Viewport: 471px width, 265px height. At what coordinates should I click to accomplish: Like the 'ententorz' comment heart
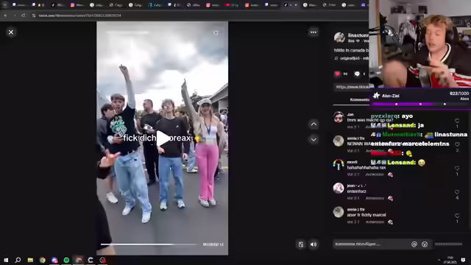pos(457,192)
